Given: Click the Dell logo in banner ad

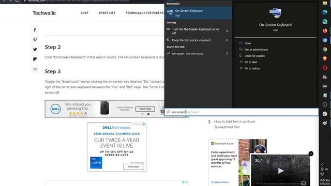Looking at the screenshot, I should click(x=55, y=109).
